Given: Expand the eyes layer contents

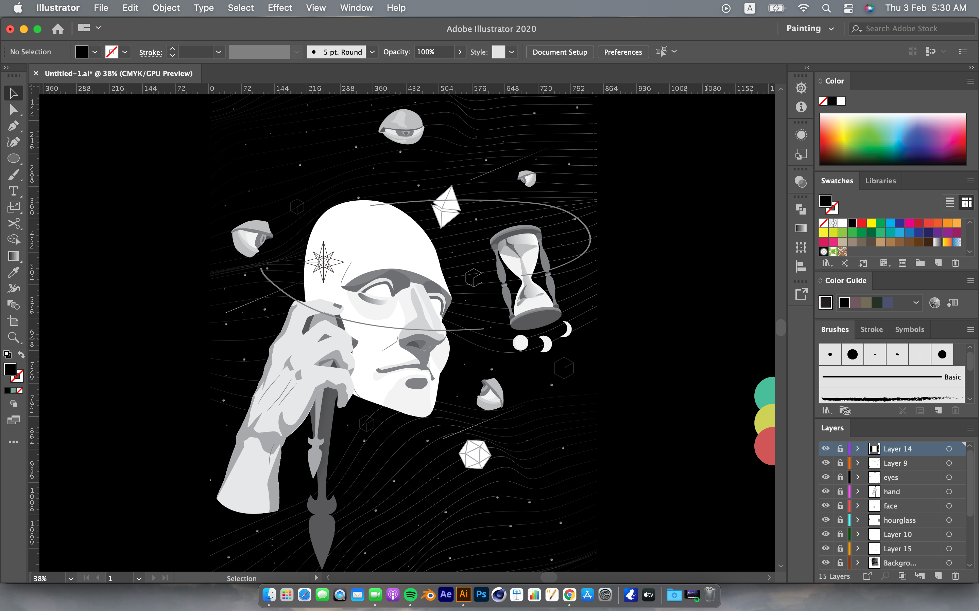Looking at the screenshot, I should 857,477.
